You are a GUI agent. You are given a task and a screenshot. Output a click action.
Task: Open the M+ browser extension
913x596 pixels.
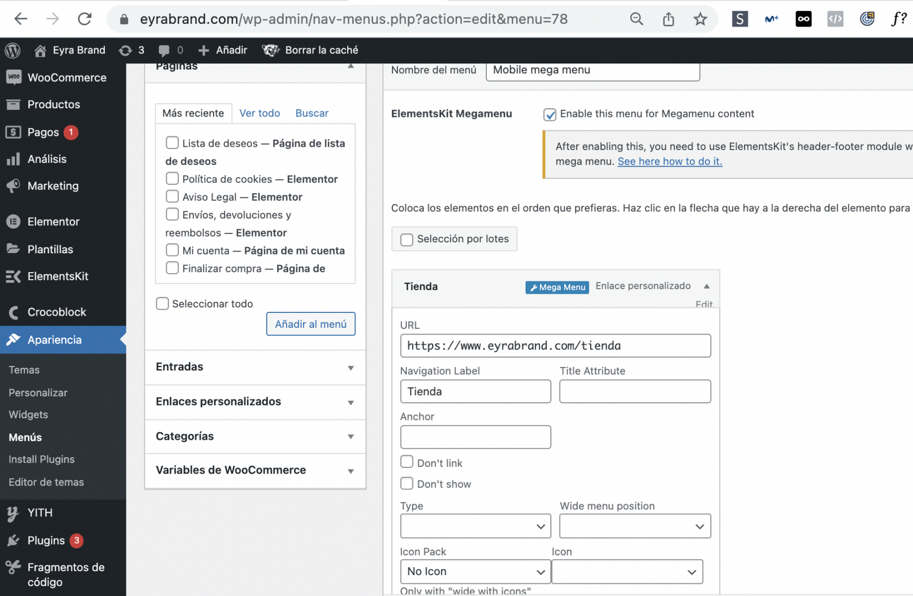(x=772, y=19)
